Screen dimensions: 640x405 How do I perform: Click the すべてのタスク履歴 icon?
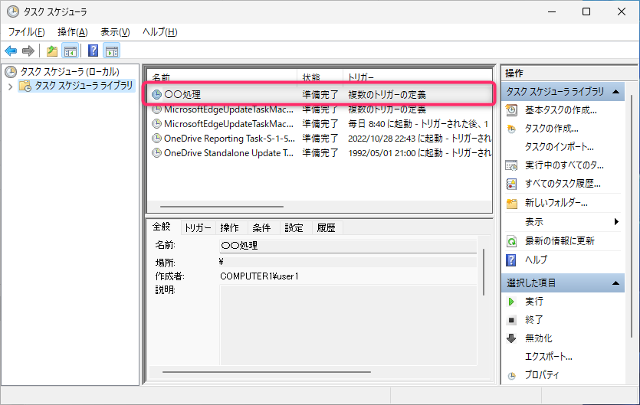[511, 184]
